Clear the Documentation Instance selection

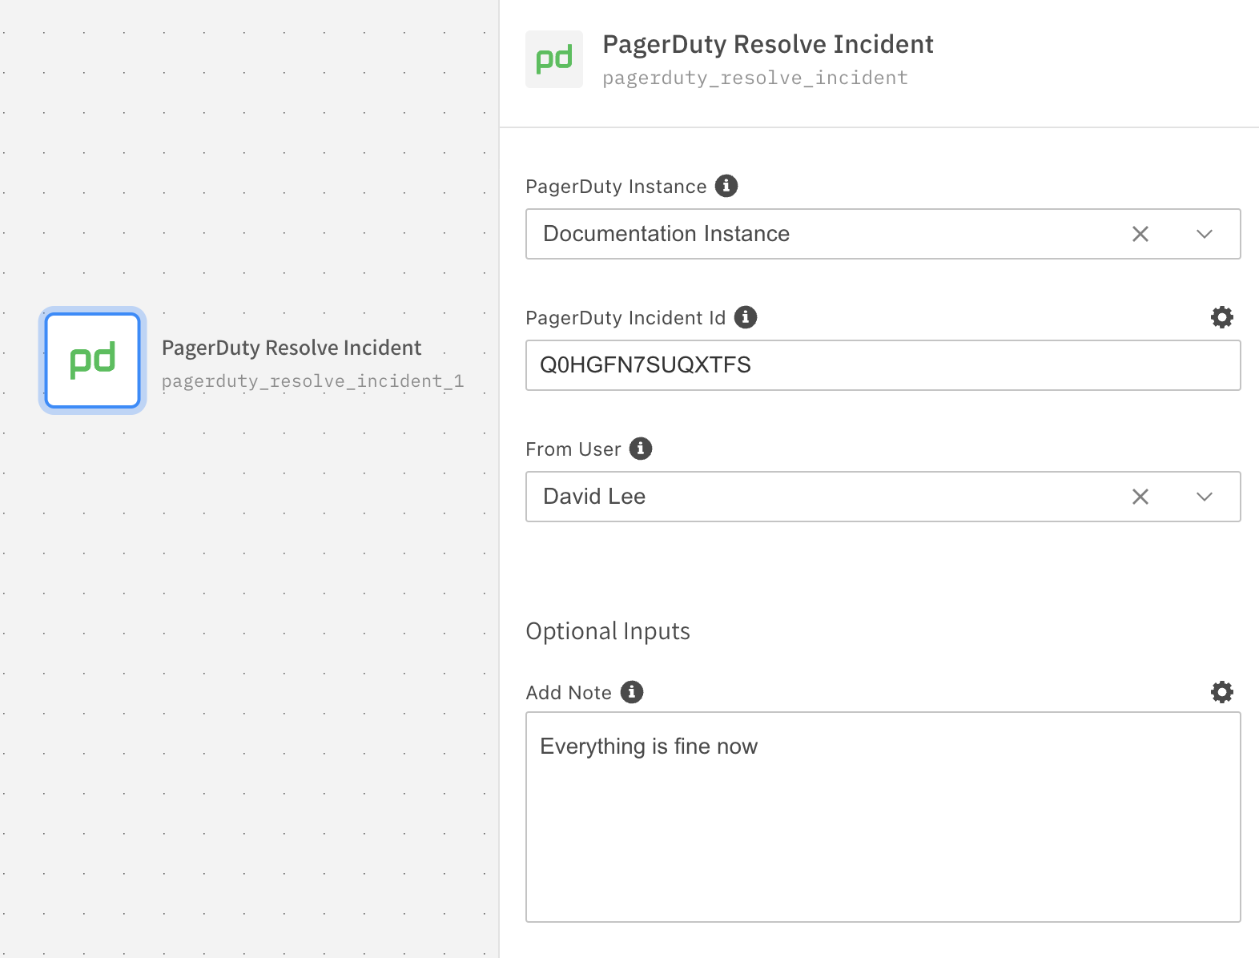[1140, 234]
